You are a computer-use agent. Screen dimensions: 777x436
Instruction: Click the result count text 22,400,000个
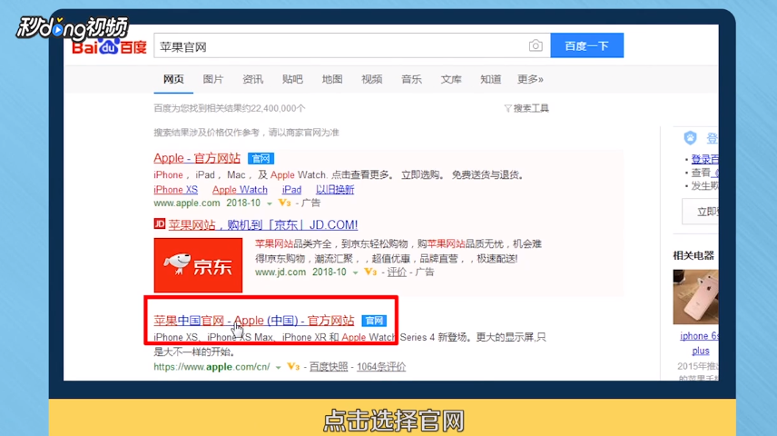pyautogui.click(x=278, y=108)
